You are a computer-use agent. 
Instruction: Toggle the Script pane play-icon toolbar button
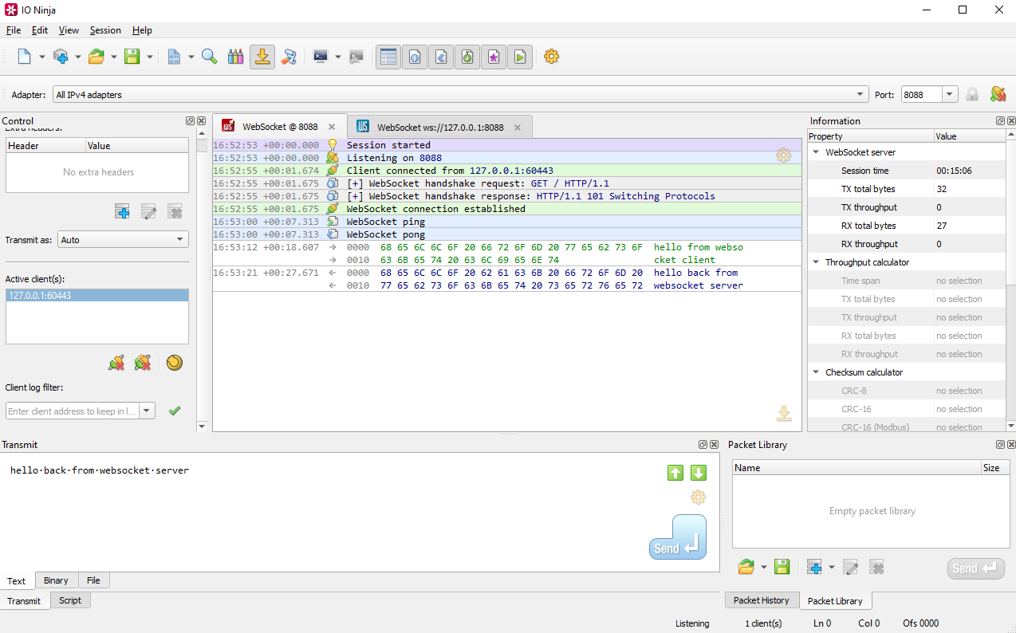[x=520, y=57]
